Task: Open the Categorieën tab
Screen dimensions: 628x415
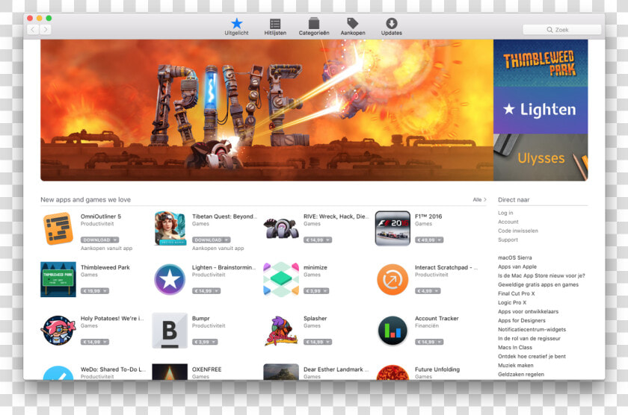Action: tap(314, 27)
